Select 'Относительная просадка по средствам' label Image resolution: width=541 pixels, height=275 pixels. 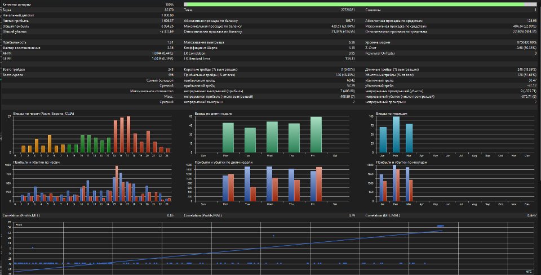pos(396,31)
